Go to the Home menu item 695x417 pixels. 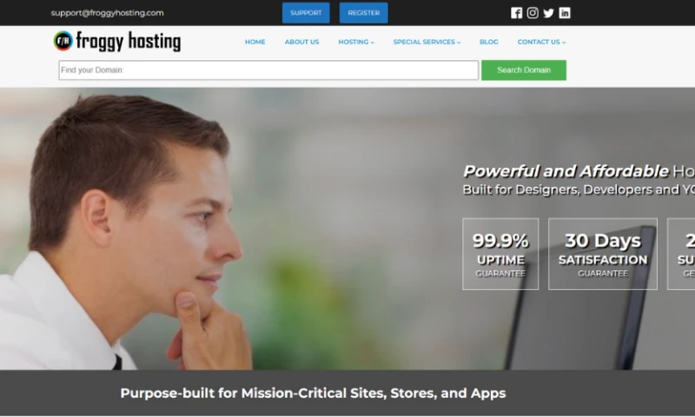255,42
